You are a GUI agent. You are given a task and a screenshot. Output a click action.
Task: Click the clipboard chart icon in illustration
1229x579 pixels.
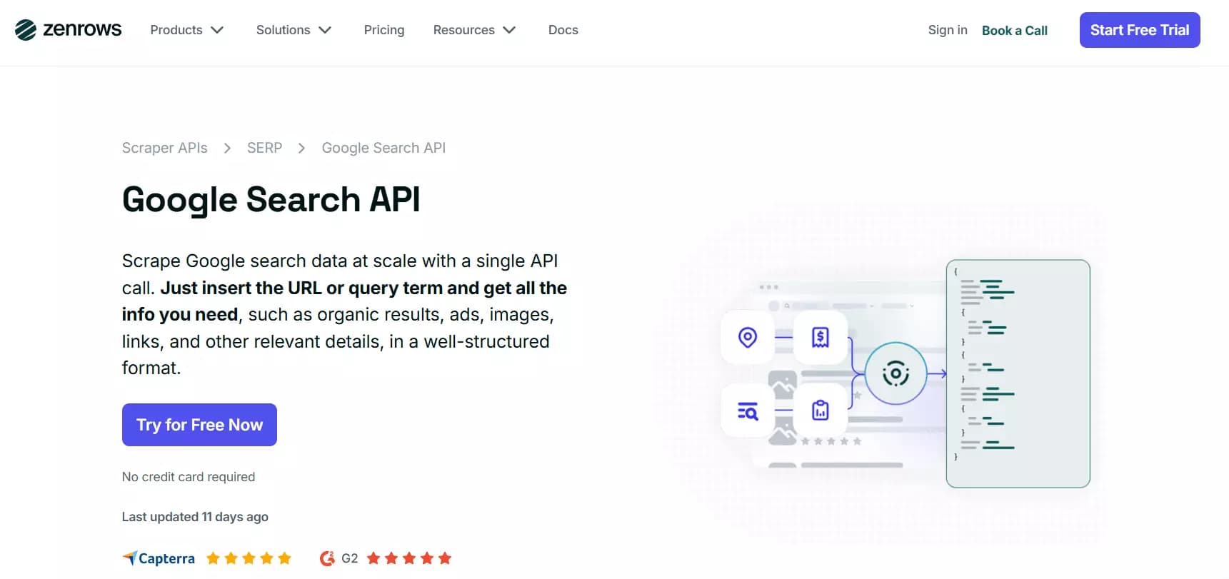[x=821, y=411]
